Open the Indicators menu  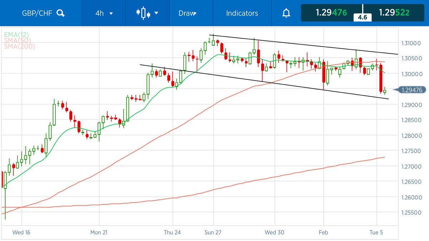click(x=242, y=13)
